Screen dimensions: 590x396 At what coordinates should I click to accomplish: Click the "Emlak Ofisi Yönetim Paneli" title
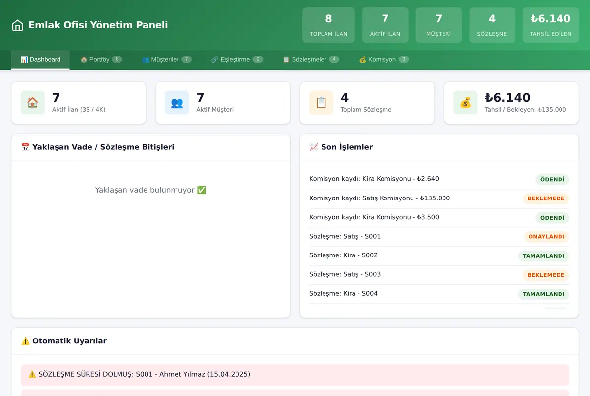coord(98,25)
